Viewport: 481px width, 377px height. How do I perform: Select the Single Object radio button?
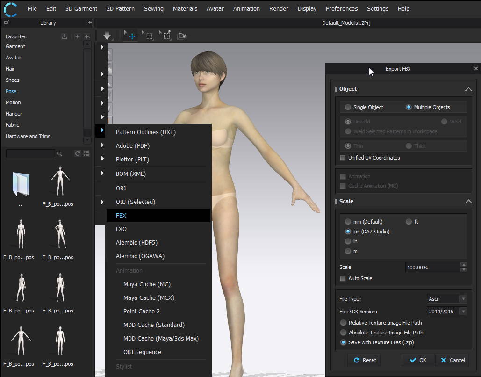[x=348, y=107]
